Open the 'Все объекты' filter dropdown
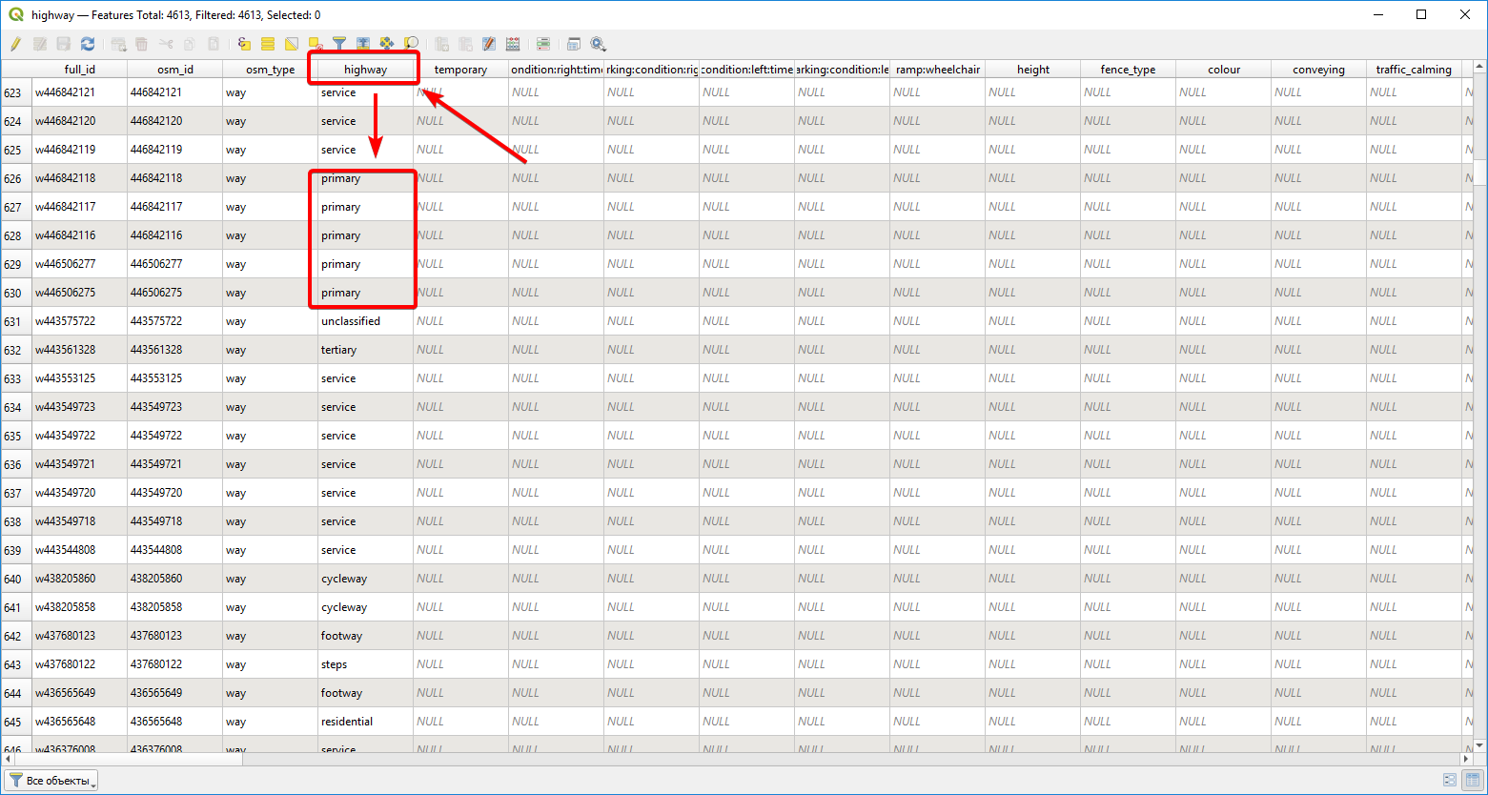1488x795 pixels. pyautogui.click(x=52, y=781)
